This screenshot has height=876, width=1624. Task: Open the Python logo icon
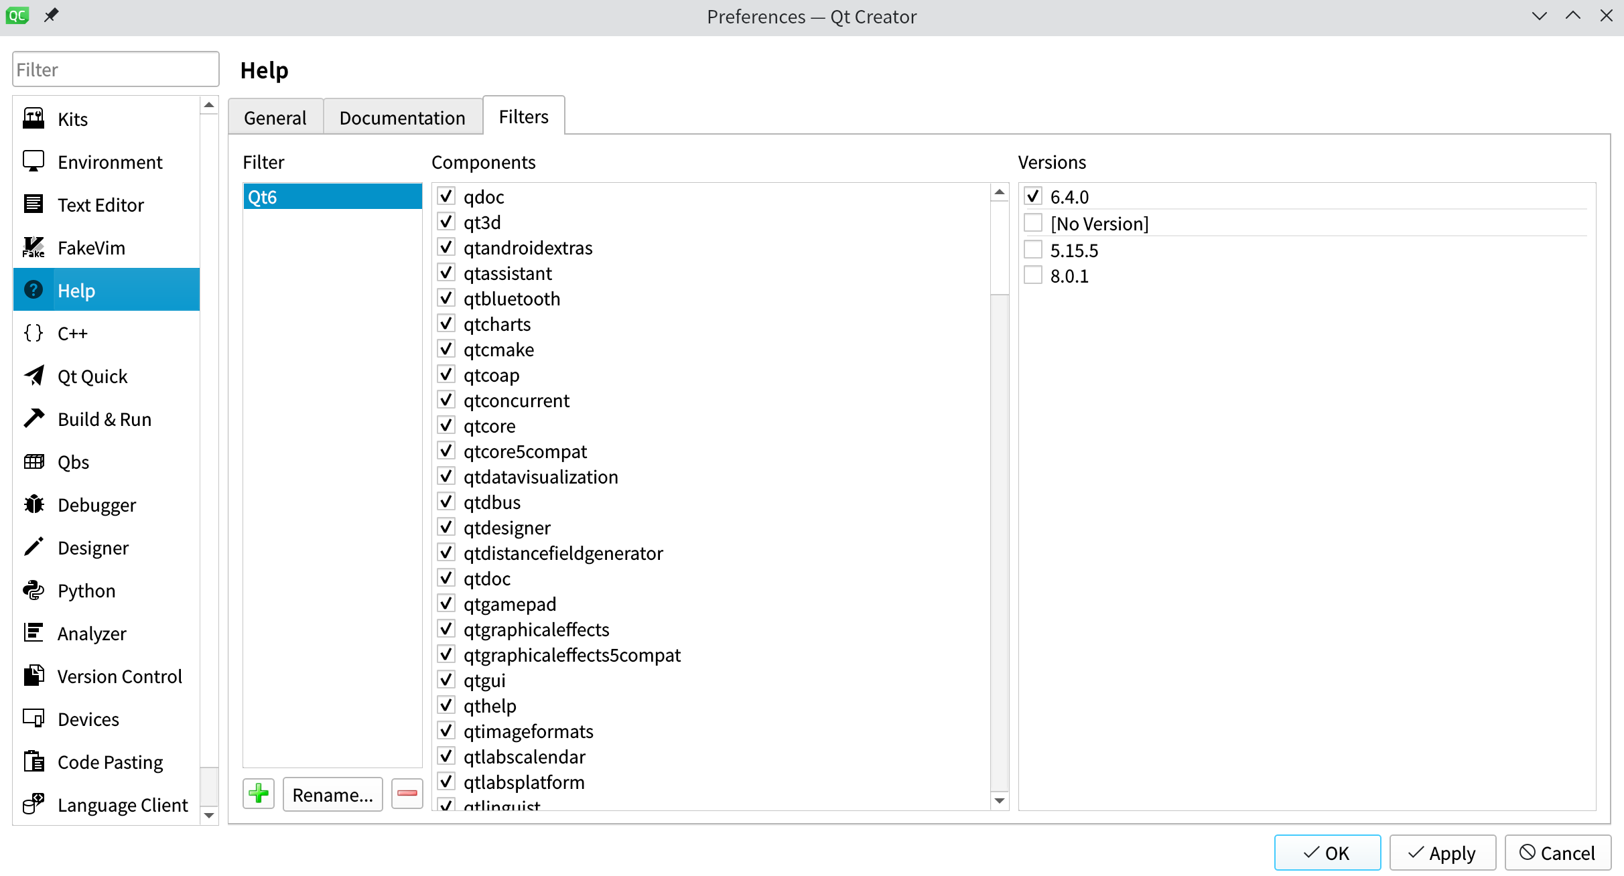(x=33, y=590)
